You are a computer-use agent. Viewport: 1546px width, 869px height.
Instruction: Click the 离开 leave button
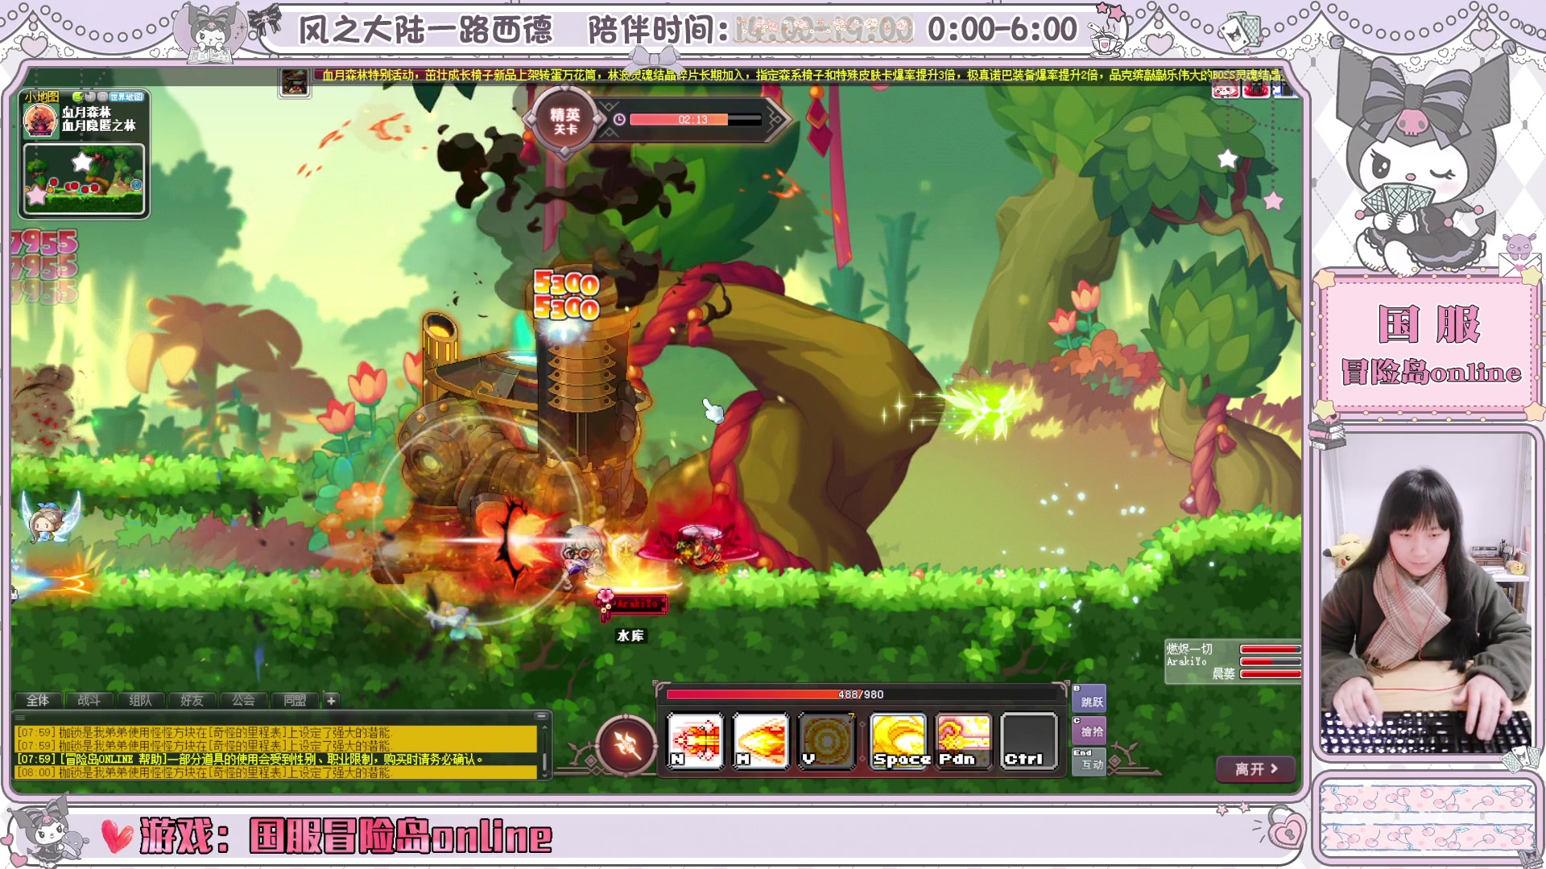click(1256, 769)
